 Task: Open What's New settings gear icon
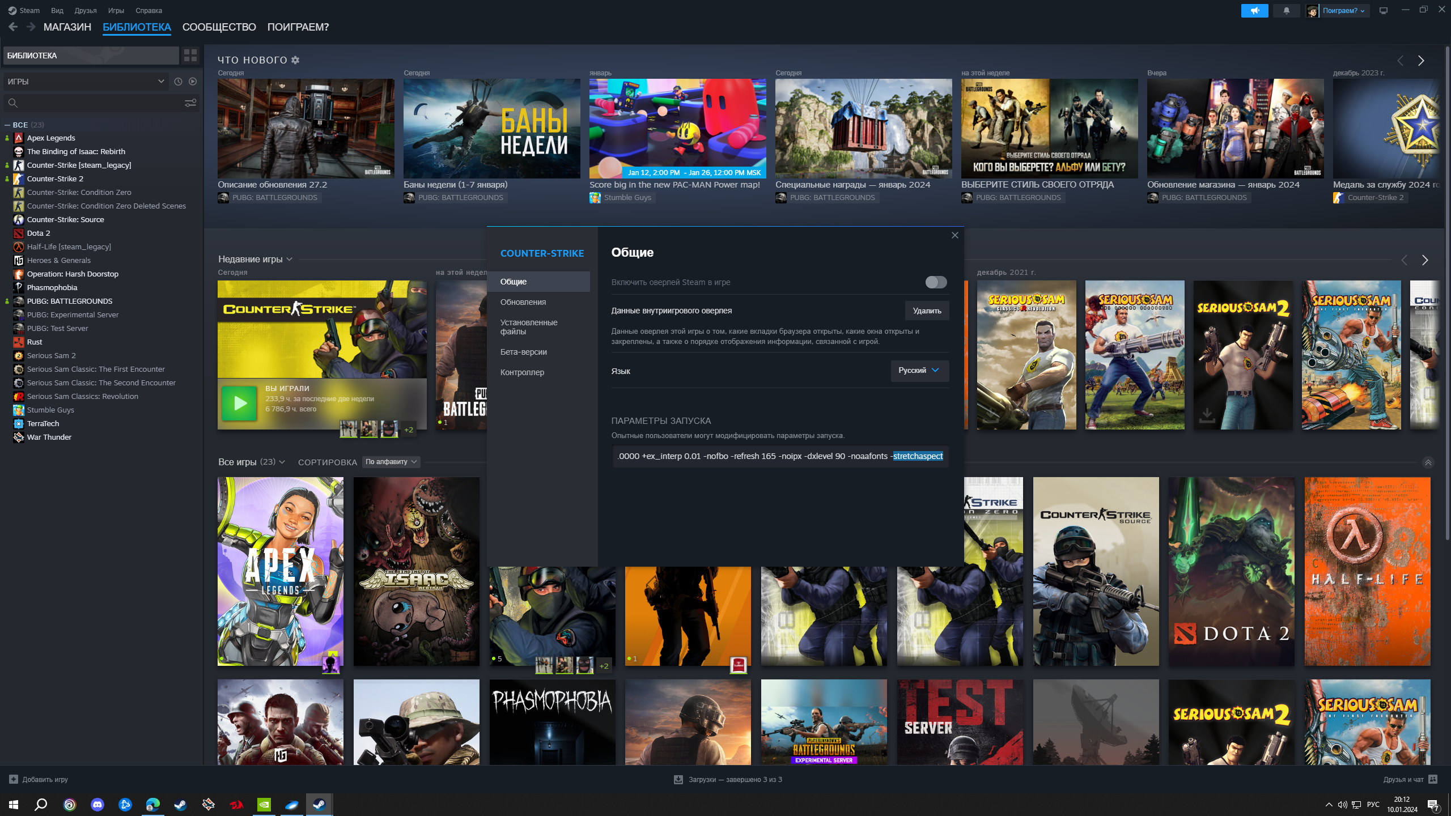295,60
